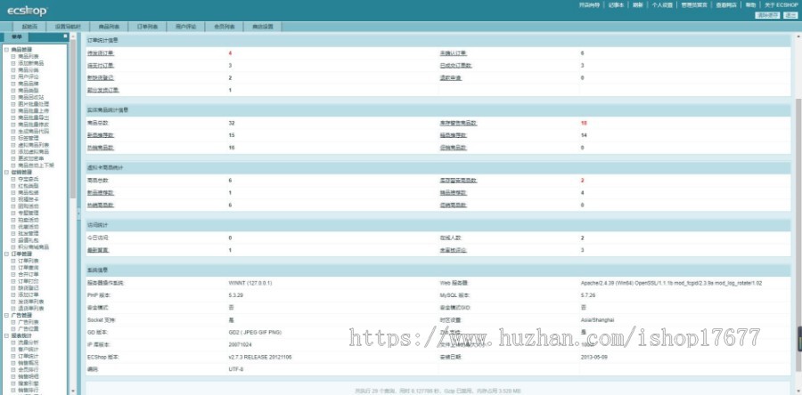The image size is (802, 395).
Task: Open the 商店设置 tab
Action: tap(262, 27)
